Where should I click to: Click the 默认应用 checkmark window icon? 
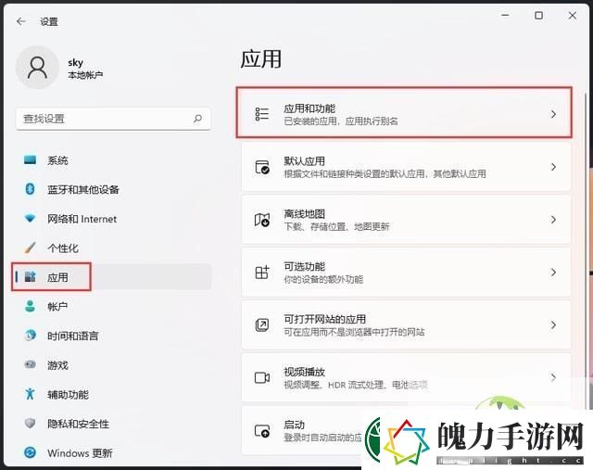[x=261, y=167]
